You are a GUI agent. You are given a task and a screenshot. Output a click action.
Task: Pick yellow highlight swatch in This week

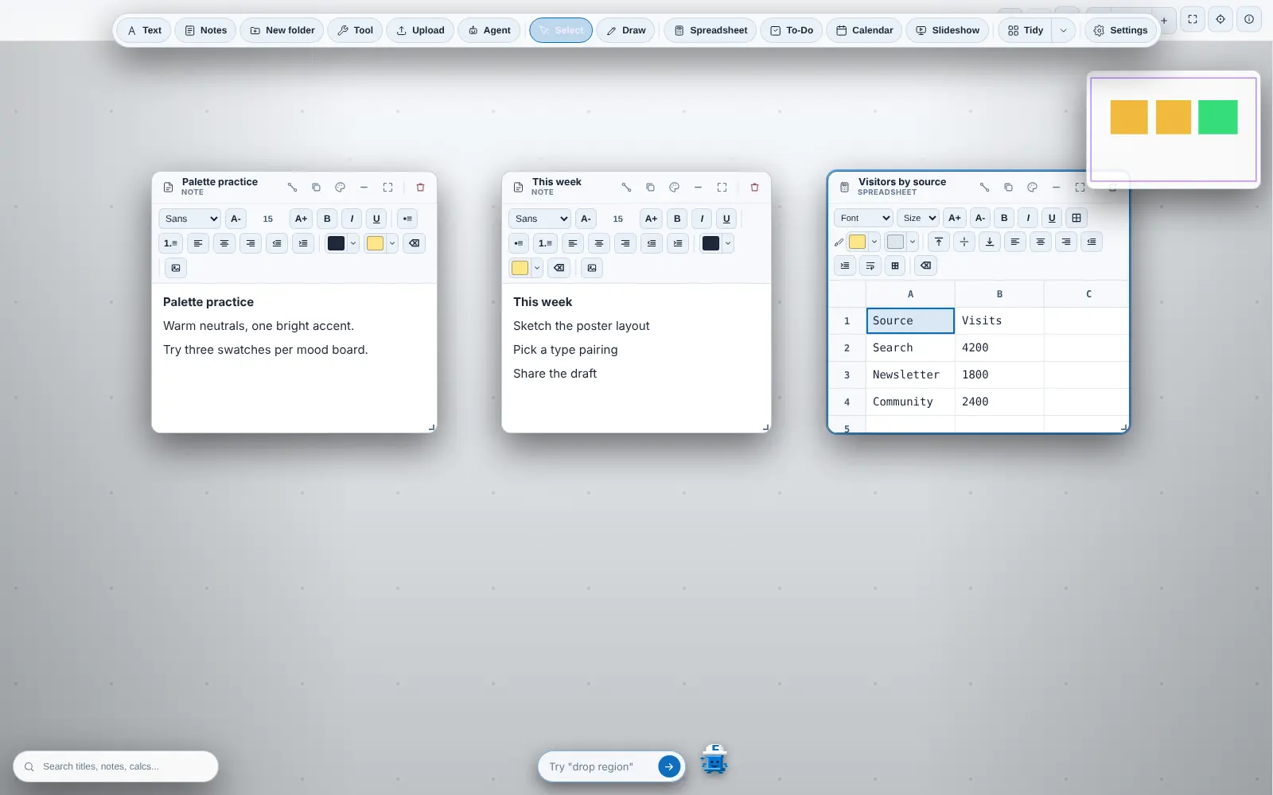pyautogui.click(x=520, y=268)
